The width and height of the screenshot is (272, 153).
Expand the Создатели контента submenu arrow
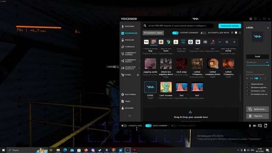[139, 68]
